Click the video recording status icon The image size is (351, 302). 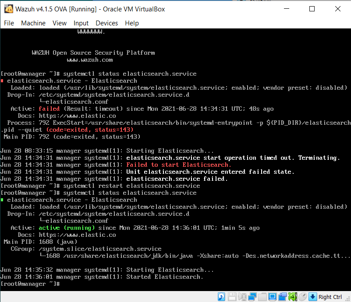tap(283, 297)
